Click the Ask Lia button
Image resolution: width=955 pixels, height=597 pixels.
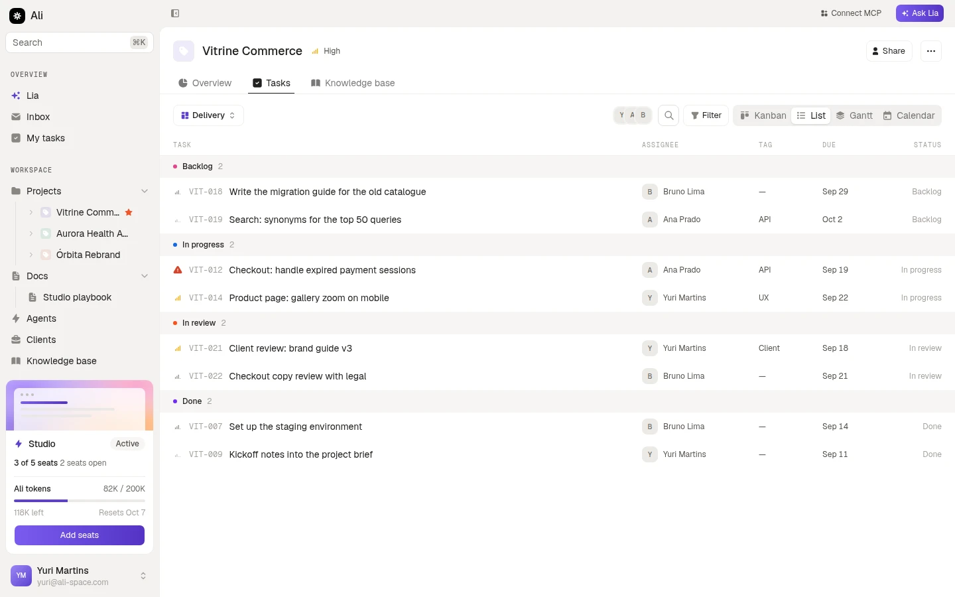click(920, 13)
